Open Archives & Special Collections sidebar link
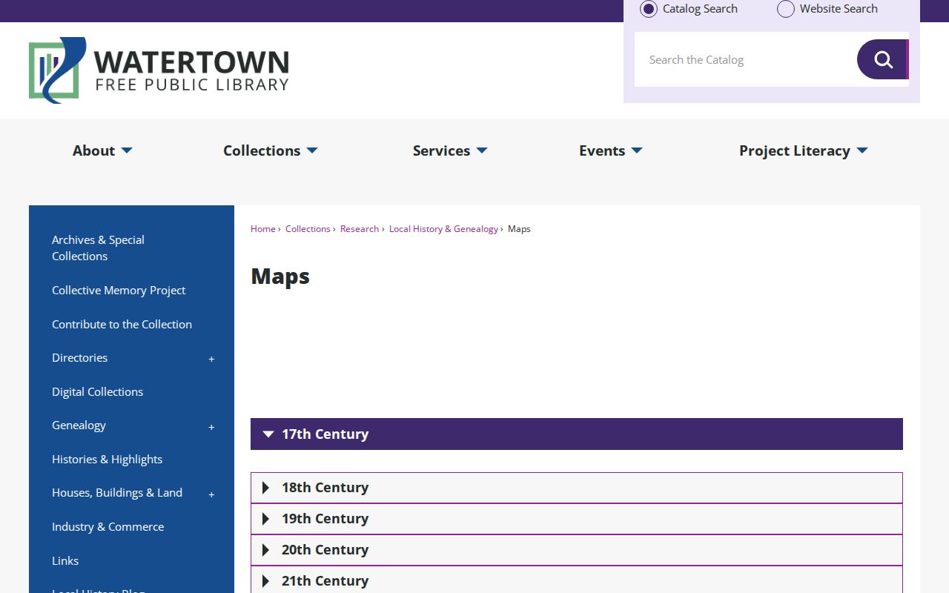The height and width of the screenshot is (593, 949). (98, 248)
